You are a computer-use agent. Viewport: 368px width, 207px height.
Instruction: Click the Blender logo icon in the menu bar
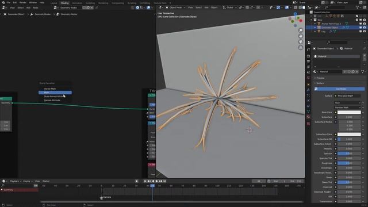3,2
